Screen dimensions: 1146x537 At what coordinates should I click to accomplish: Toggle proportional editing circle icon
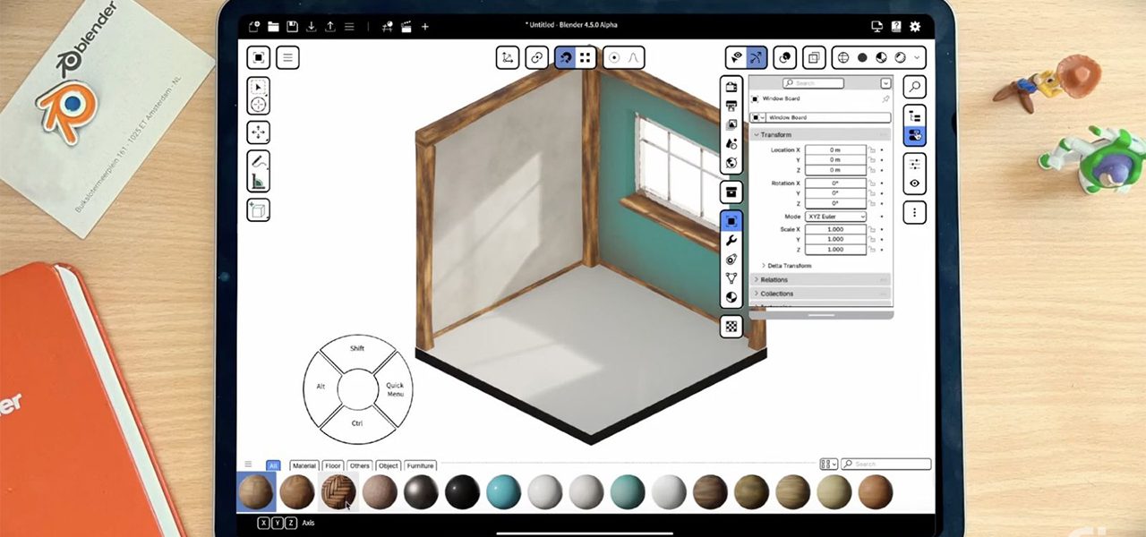pos(614,57)
